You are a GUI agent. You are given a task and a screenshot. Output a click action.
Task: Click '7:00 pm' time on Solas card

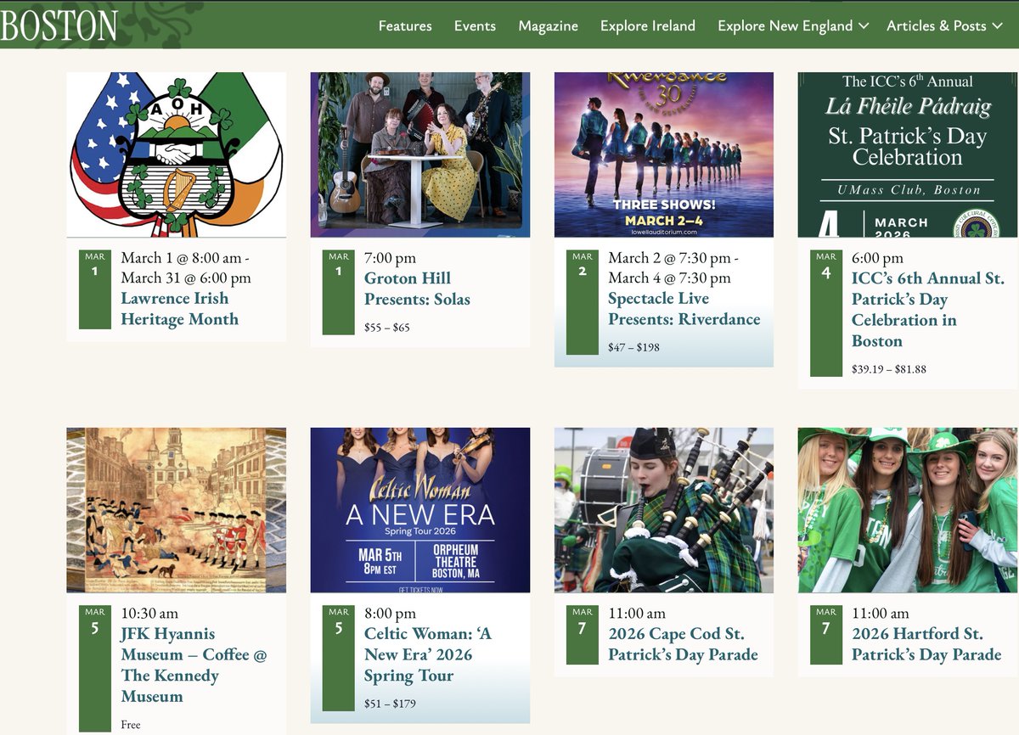click(391, 257)
